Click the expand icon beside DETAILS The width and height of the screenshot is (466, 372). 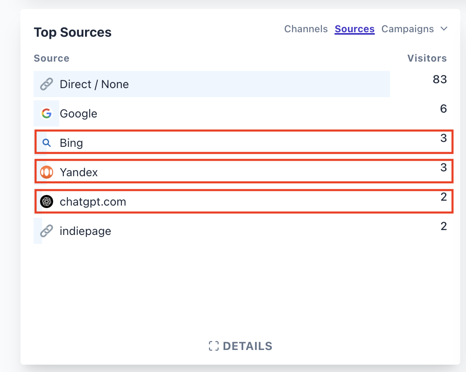tap(214, 346)
